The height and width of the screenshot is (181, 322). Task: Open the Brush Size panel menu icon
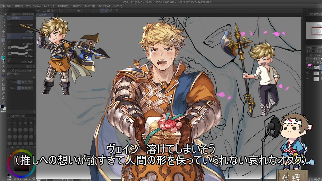click(x=9, y=116)
